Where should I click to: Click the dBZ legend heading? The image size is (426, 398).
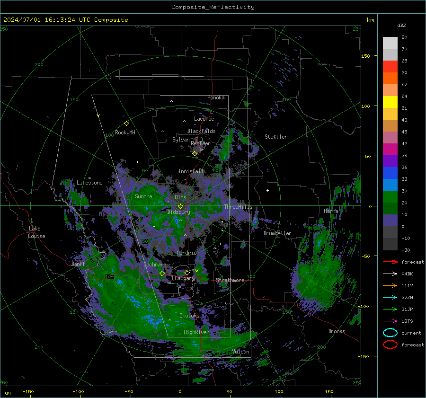pos(401,25)
